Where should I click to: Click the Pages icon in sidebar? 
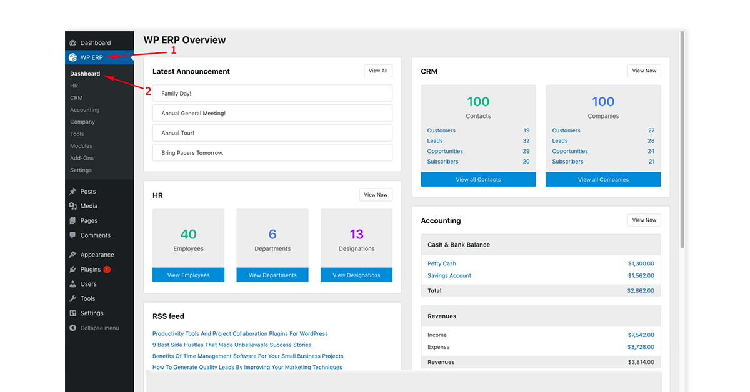point(73,221)
